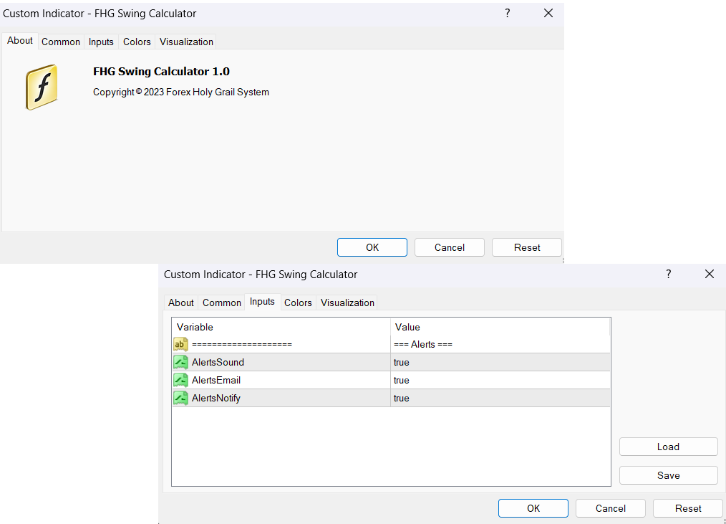Switch to Visualization tab in the Inputs dialog
The image size is (726, 524).
coord(347,303)
